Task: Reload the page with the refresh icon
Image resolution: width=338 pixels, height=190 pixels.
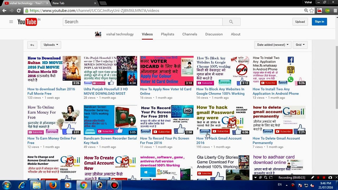Action: [19, 11]
